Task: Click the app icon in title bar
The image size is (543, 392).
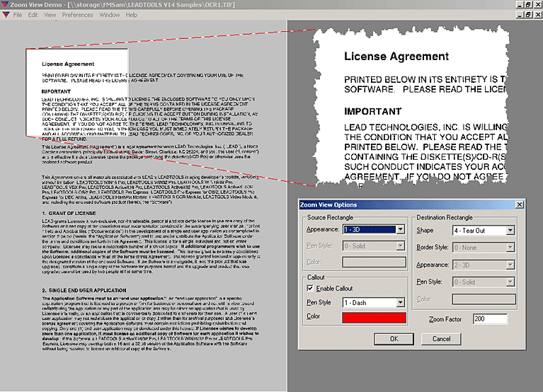Action: (4, 4)
